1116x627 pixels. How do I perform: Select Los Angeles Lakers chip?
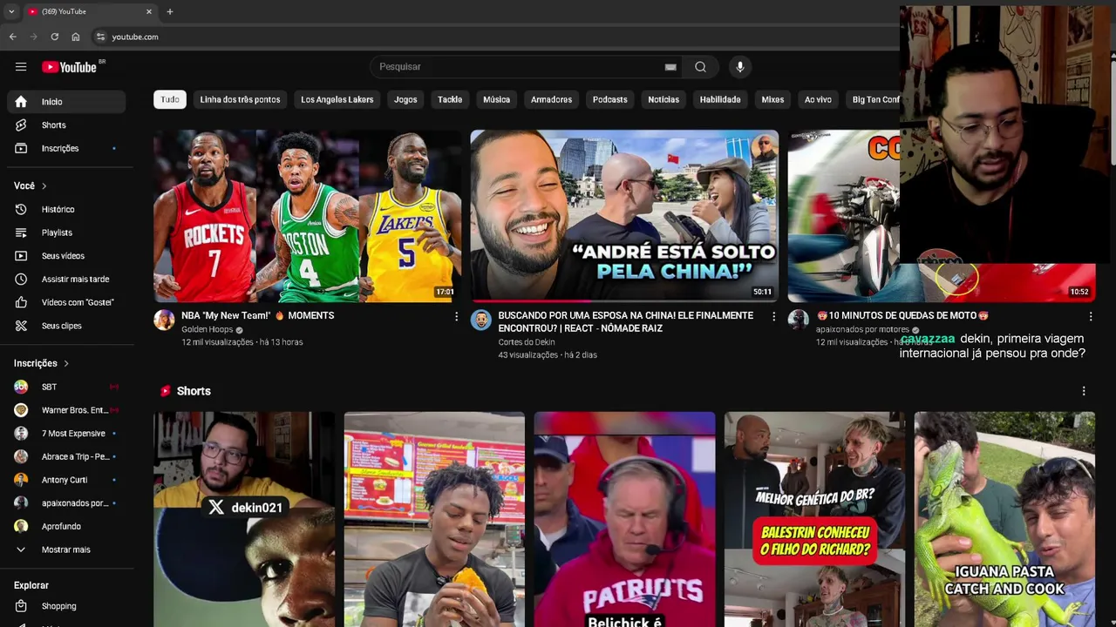337,99
